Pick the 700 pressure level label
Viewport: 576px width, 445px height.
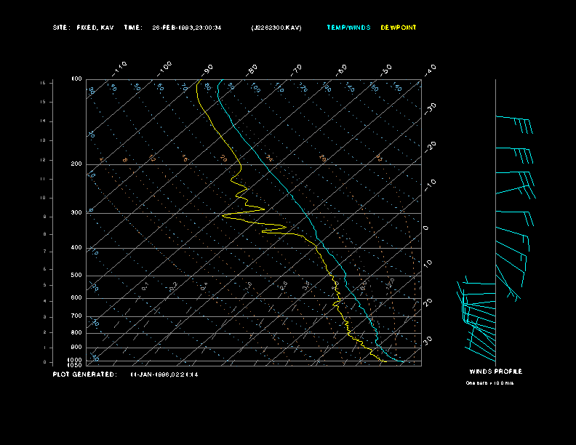point(76,316)
